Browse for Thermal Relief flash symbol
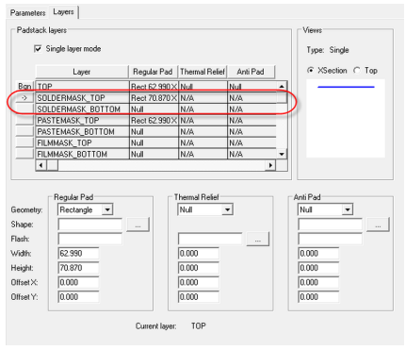This screenshot has width=405, height=350. coord(258,240)
